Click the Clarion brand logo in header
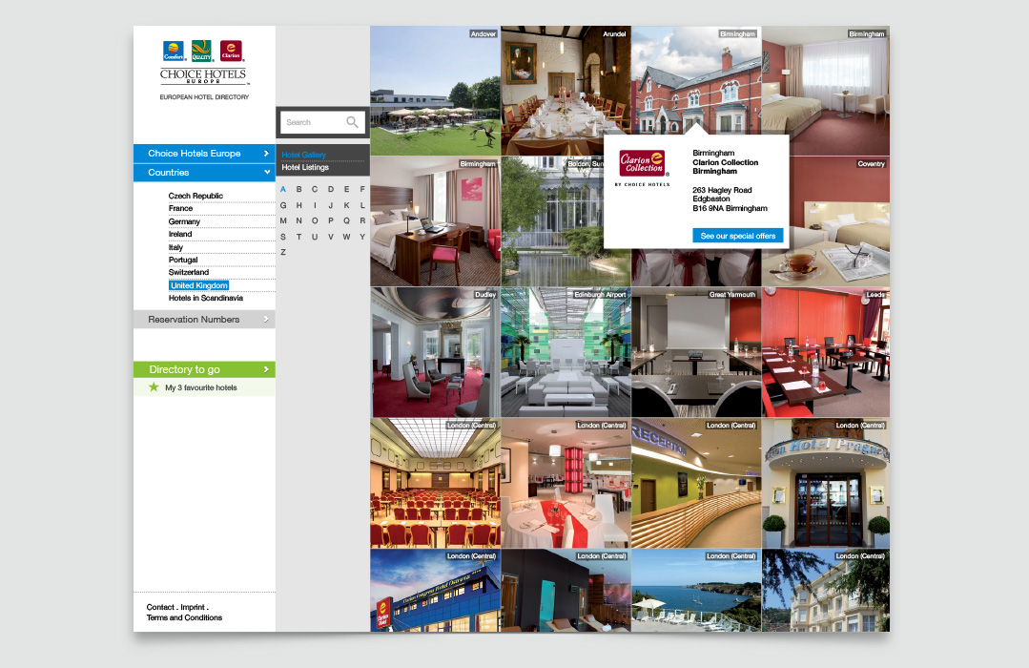1029x668 pixels. (x=231, y=51)
